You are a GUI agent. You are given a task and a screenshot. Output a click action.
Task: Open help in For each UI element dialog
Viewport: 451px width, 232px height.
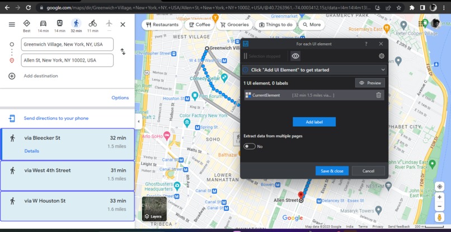click(x=366, y=44)
